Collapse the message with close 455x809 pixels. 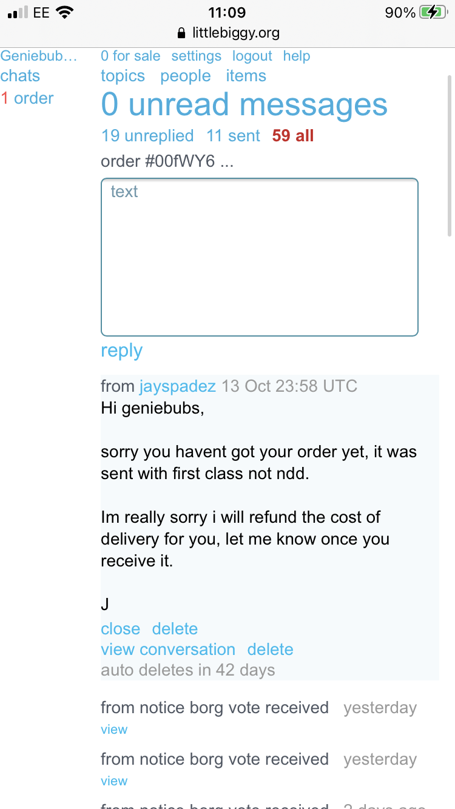coord(120,629)
